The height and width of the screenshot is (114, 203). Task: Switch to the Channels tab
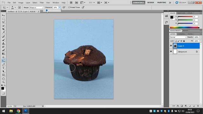point(181,34)
